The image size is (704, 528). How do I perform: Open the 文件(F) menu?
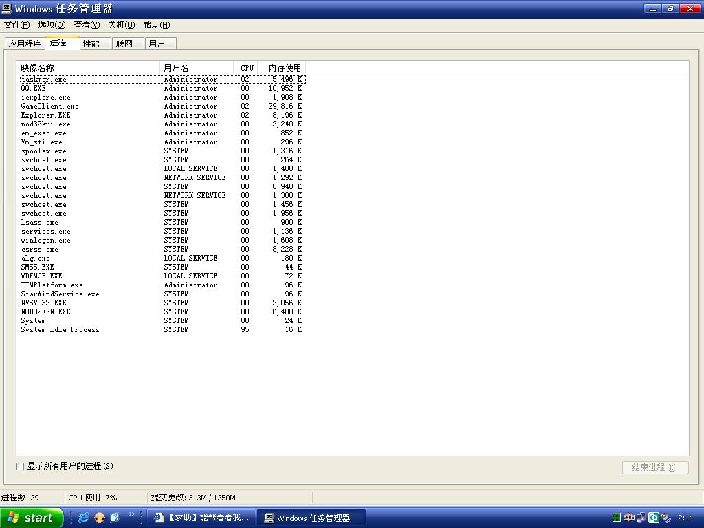(x=16, y=25)
